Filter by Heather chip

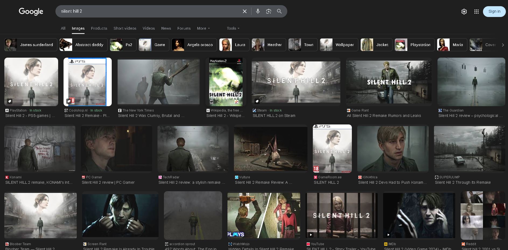269,45
